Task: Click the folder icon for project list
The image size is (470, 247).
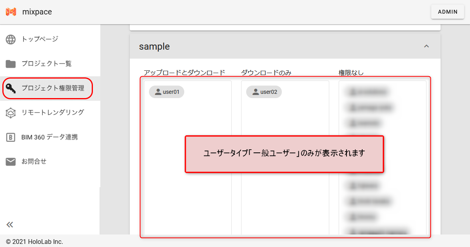Action: point(11,64)
